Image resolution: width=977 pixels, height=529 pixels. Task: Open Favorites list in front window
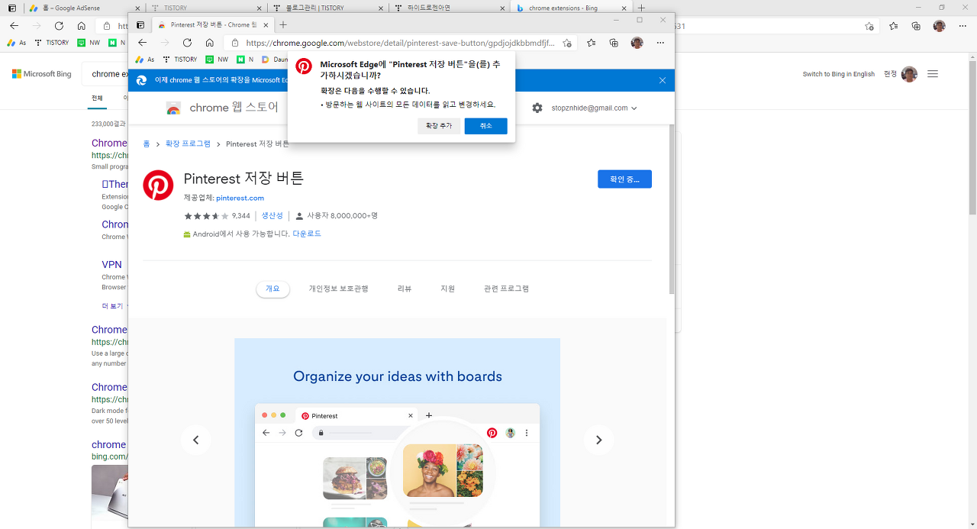(x=592, y=43)
